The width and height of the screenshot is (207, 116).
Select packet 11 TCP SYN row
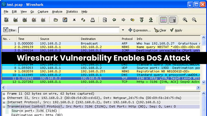101,78
